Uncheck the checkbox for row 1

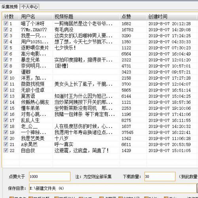click(x=6, y=23)
